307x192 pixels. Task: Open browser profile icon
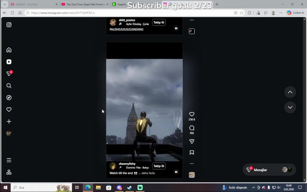[x=273, y=13]
